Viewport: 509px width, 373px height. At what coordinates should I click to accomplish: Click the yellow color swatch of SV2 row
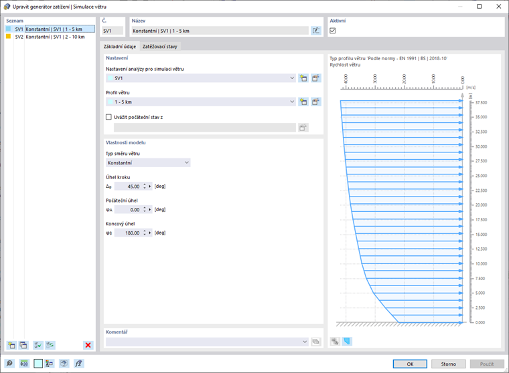click(x=9, y=37)
